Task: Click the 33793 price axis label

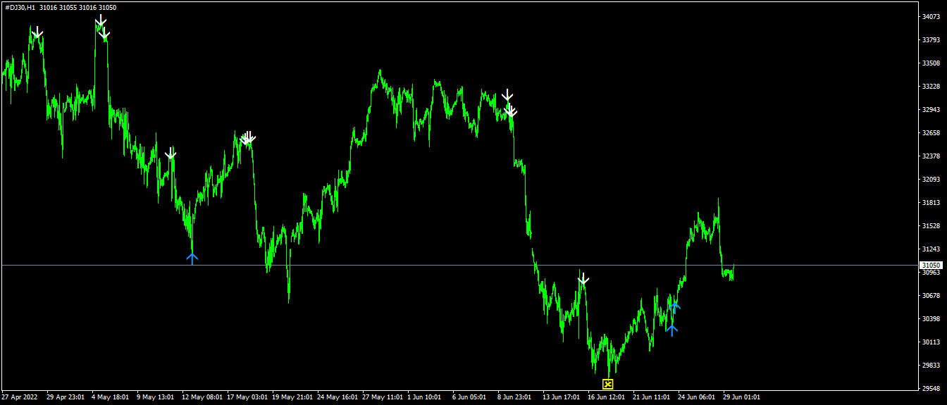Action: pyautogui.click(x=931, y=39)
